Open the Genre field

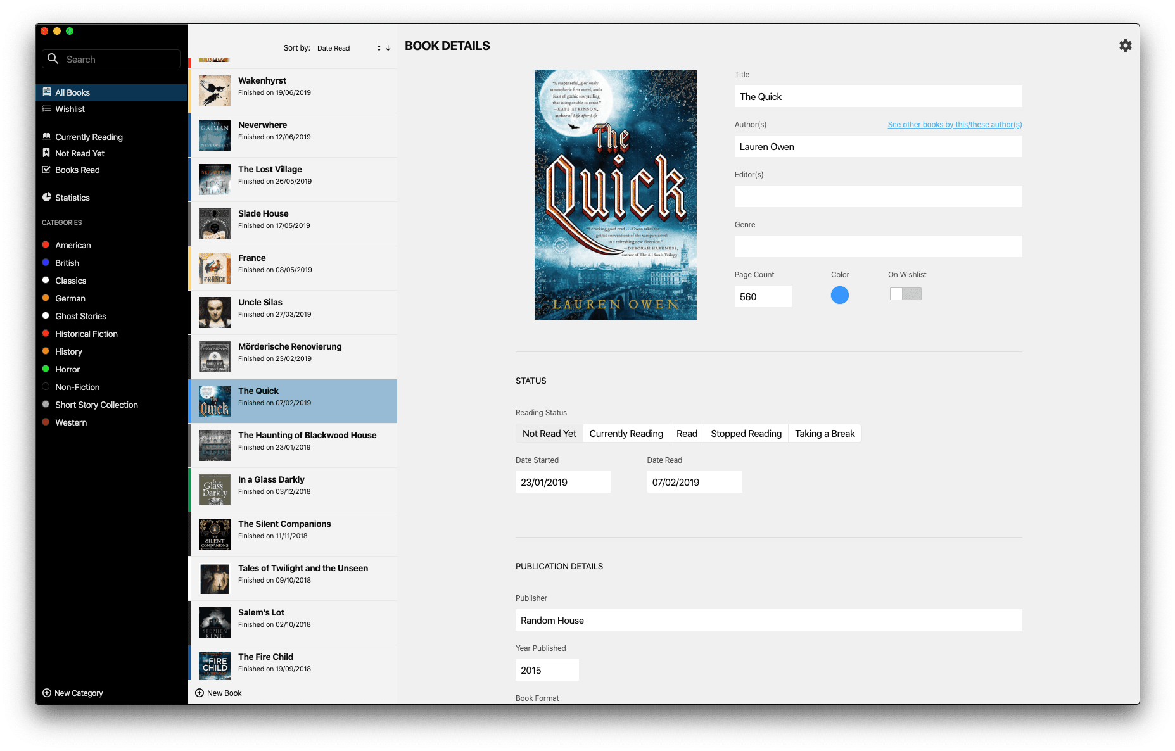[x=878, y=246]
